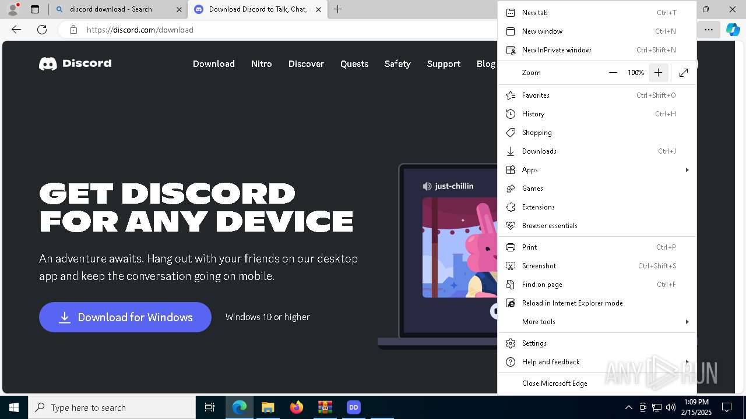This screenshot has width=746, height=419.
Task: Reload in Internet Explorer mode
Action: 597,303
